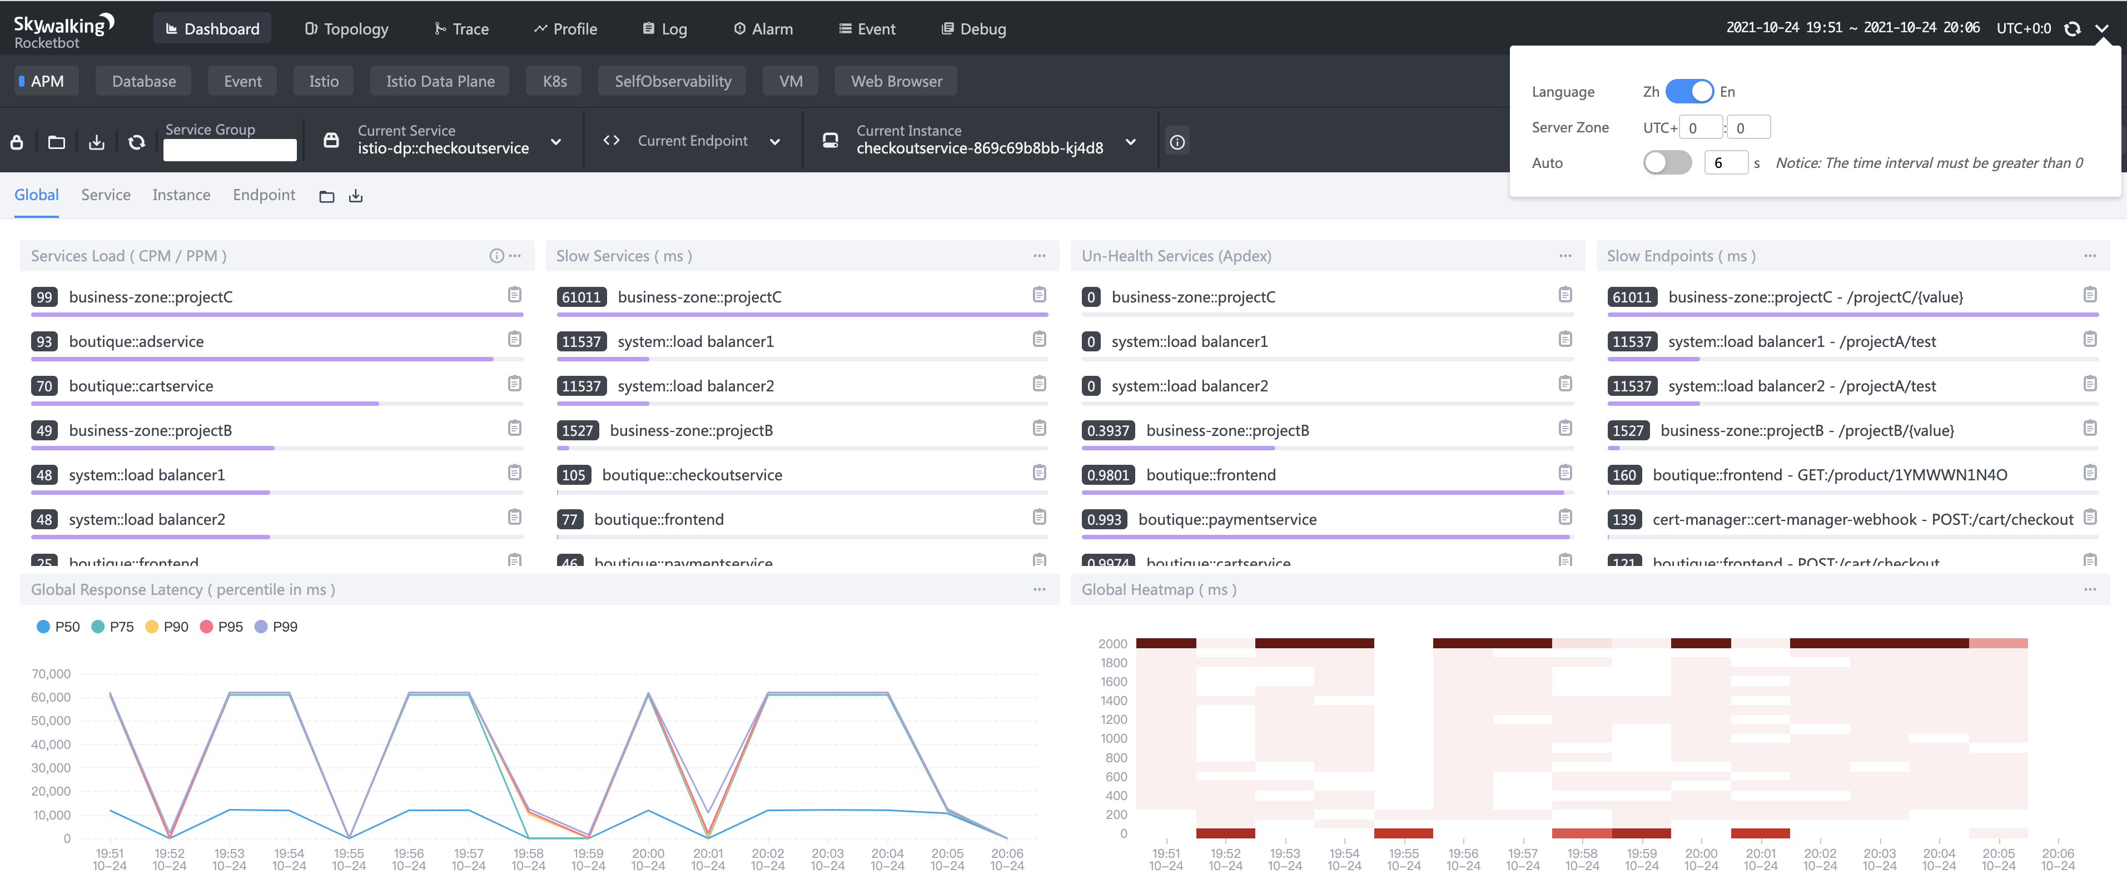2127x894 pixels.
Task: Expand the Current Service dropdown
Action: [x=556, y=142]
